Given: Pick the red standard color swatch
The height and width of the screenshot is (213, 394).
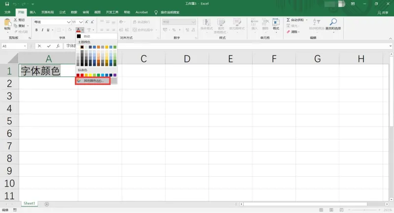Looking at the screenshot, I should 82,75.
